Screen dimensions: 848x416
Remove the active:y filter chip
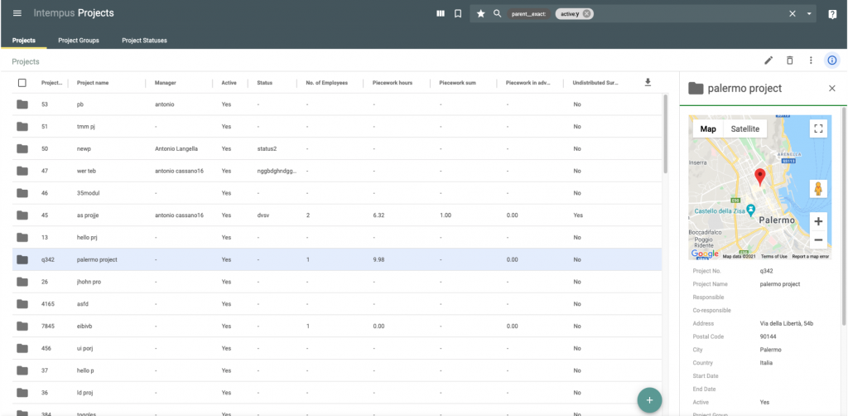[586, 13]
